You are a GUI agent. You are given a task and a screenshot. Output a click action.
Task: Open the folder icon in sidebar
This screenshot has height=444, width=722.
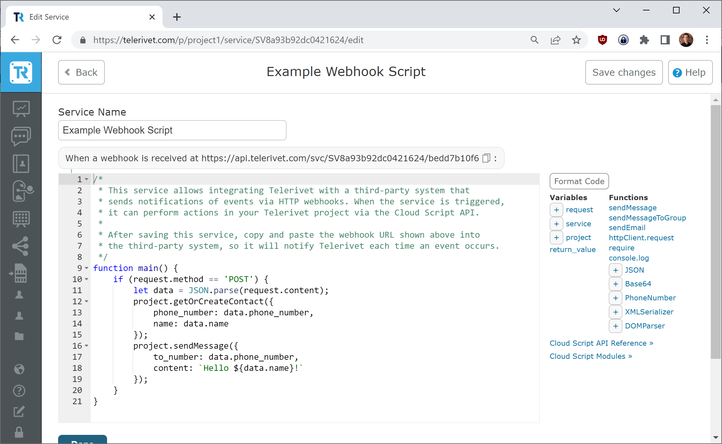(19, 336)
